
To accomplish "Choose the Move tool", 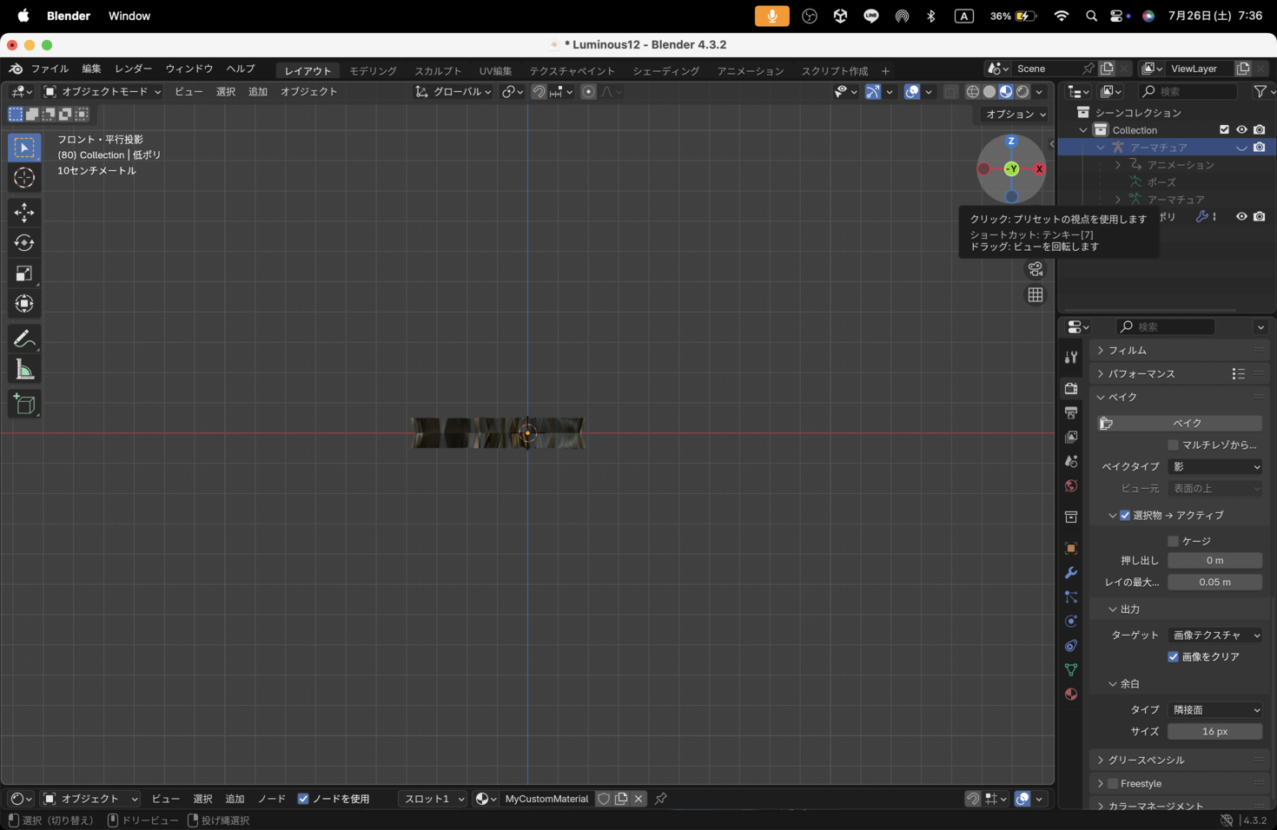I will pyautogui.click(x=24, y=213).
